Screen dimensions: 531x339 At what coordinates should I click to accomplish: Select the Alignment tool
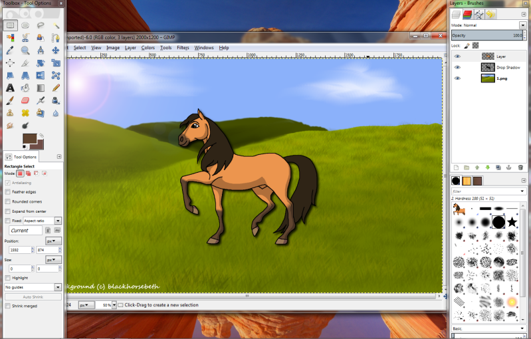tap(10, 63)
